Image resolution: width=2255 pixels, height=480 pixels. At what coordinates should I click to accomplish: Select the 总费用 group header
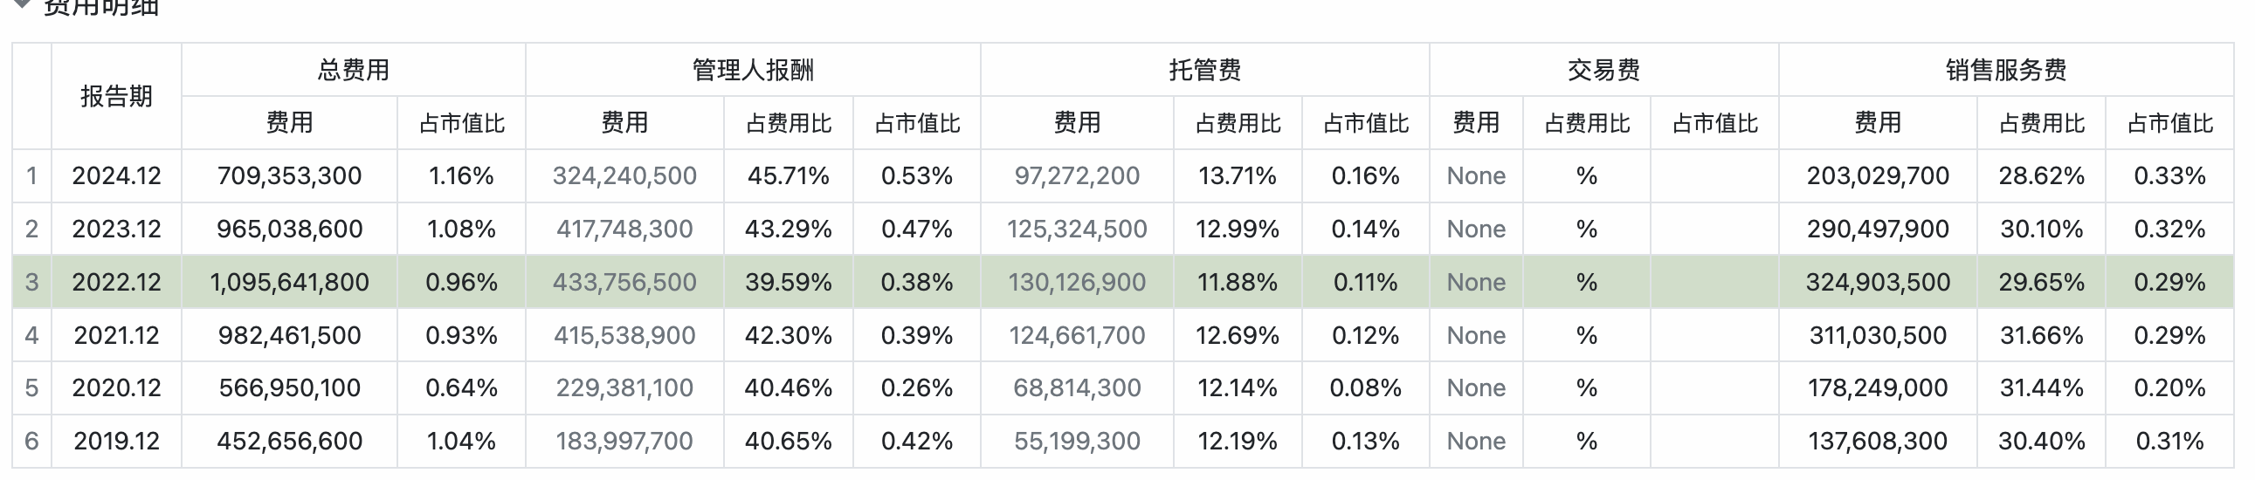coord(353,70)
